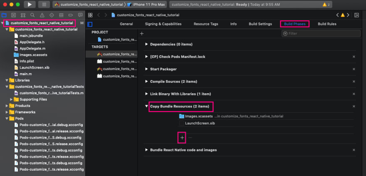Image resolution: width=366 pixels, height=176 pixels.
Task: Open the Breakpoint navigator
Action: pyautogui.click(x=70, y=15)
